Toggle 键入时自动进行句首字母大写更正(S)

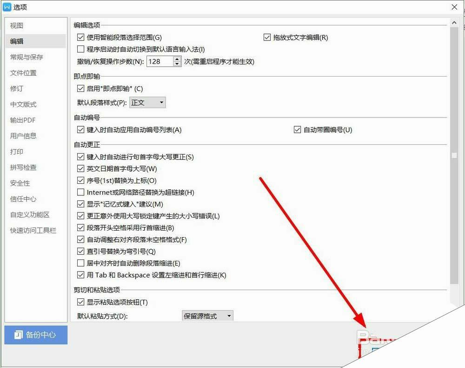(x=80, y=156)
